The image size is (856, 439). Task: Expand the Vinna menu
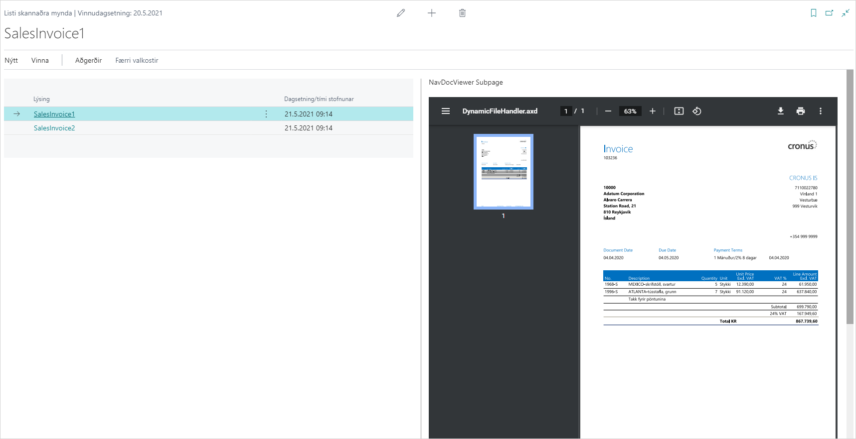pyautogui.click(x=40, y=60)
